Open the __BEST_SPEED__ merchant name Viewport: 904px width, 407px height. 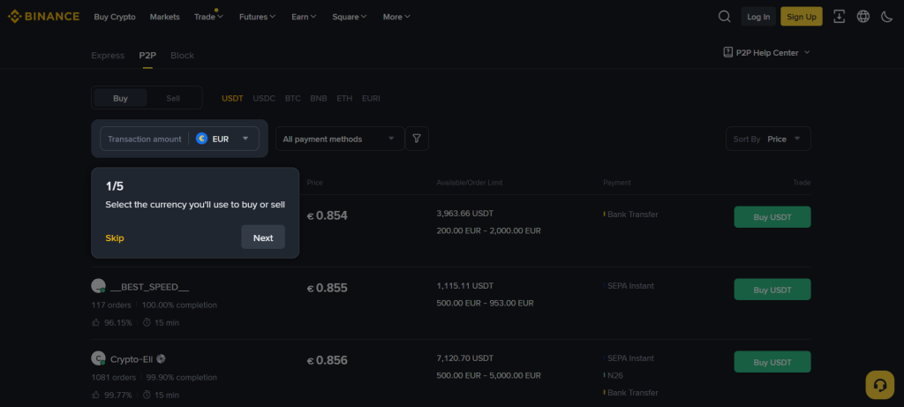(x=149, y=287)
